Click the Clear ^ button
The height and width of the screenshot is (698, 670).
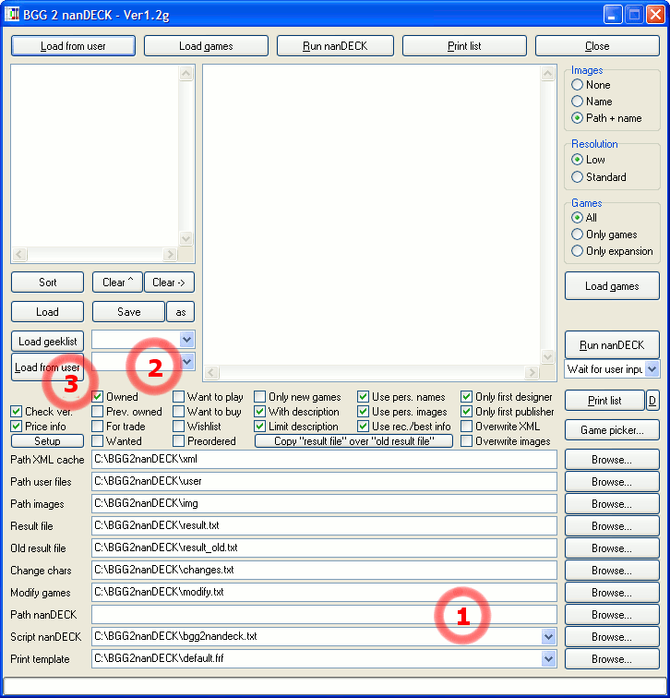117,283
